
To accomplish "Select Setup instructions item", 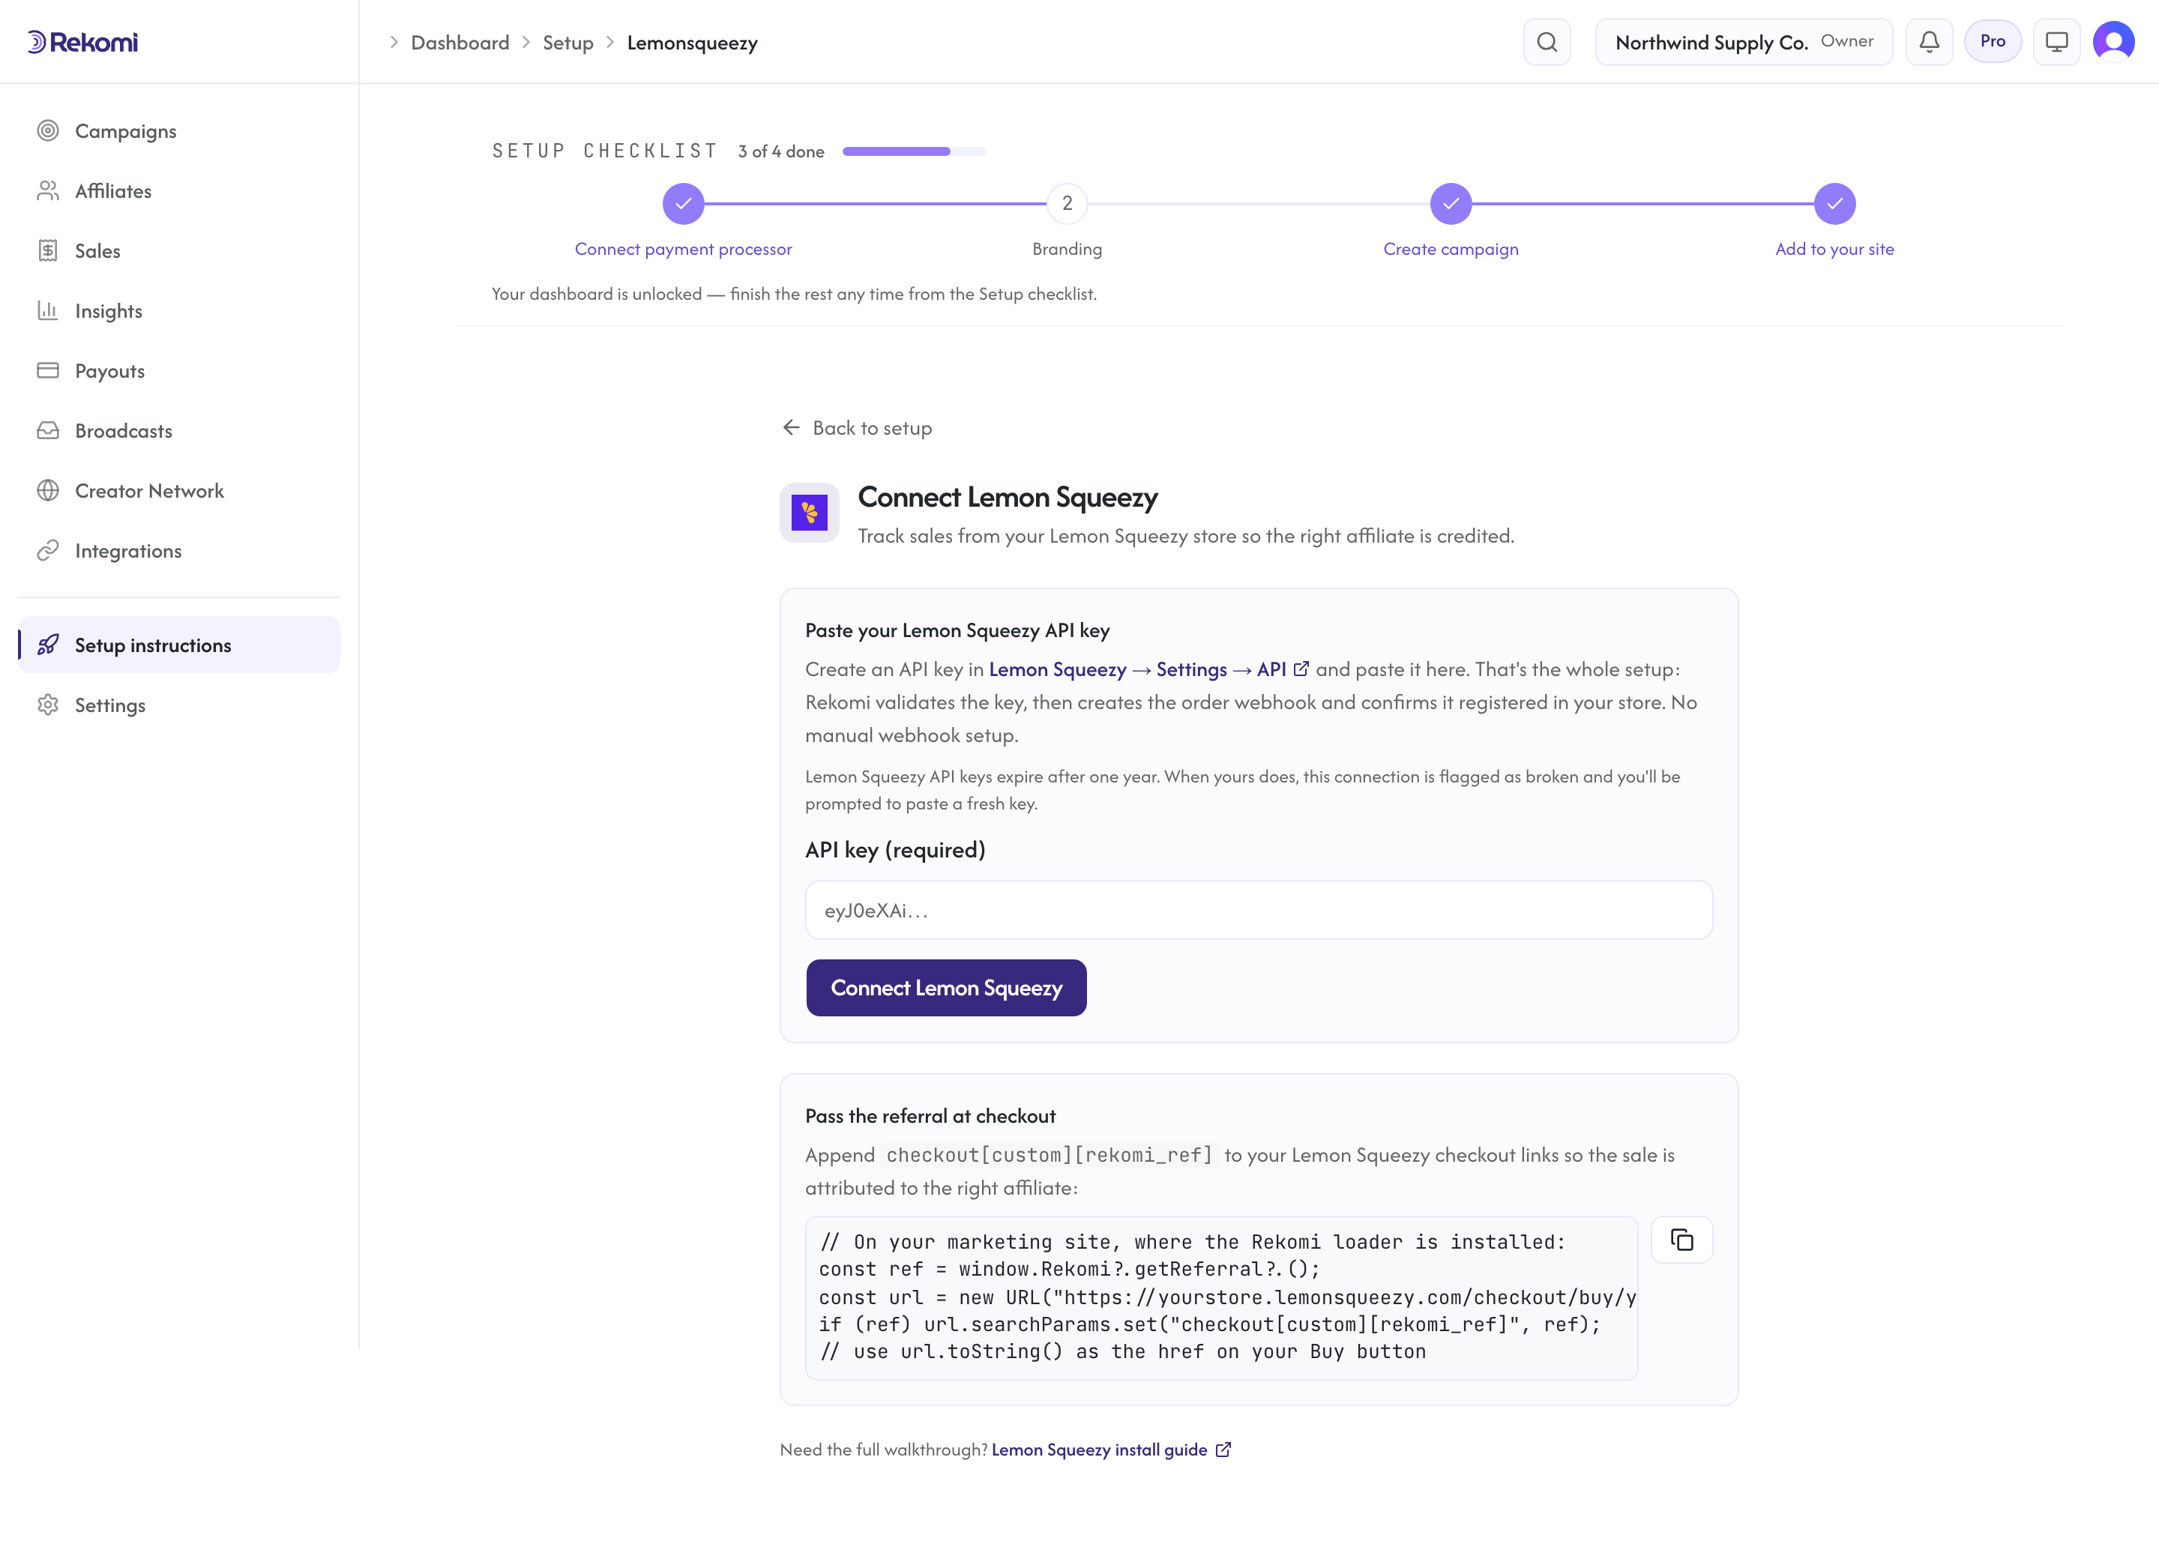I will [x=179, y=645].
